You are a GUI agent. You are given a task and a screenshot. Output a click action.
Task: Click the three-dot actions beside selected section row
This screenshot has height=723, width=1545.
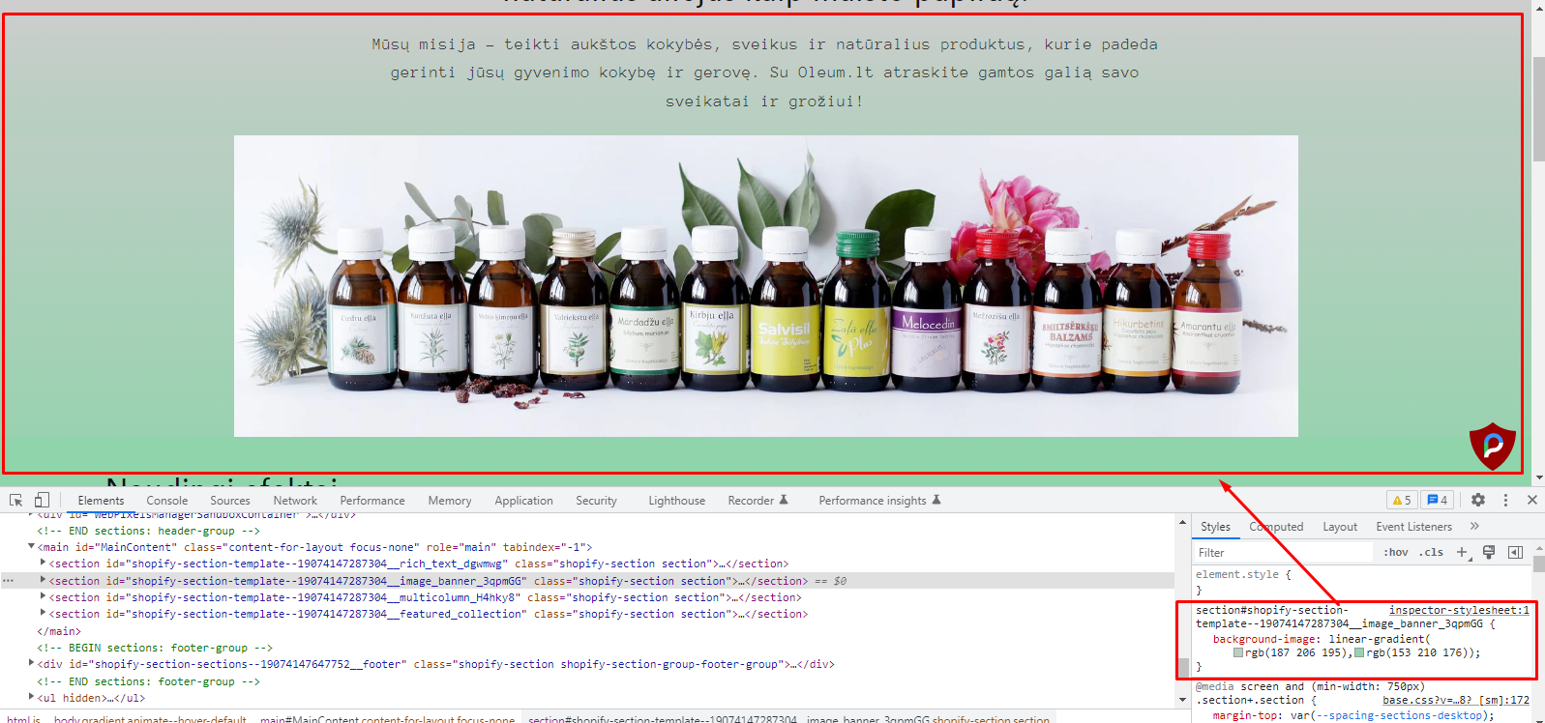click(x=9, y=581)
